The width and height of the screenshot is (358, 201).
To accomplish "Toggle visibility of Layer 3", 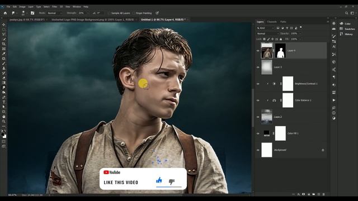I will 258,67.
